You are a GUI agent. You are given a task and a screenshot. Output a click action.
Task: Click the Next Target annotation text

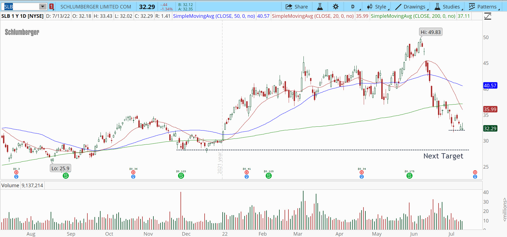tap(443, 156)
